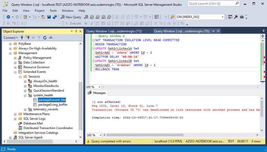
Task: Click the New Query toolbar button
Action: [71, 17]
